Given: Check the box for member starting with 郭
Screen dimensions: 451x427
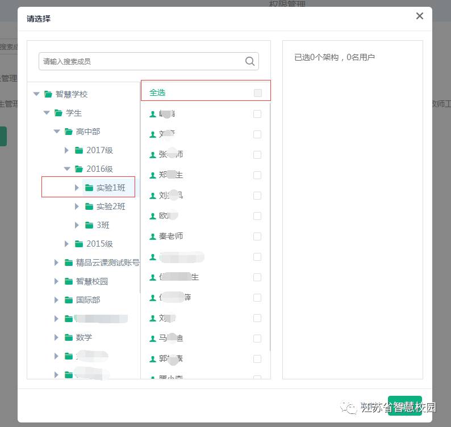Looking at the screenshot, I should (257, 359).
